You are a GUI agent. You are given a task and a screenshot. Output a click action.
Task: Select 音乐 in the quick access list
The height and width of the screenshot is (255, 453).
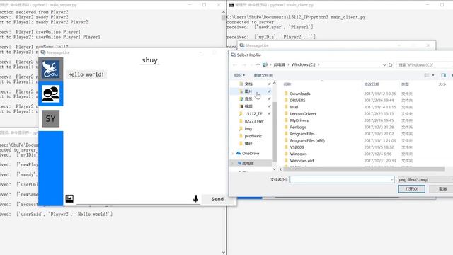point(248,99)
